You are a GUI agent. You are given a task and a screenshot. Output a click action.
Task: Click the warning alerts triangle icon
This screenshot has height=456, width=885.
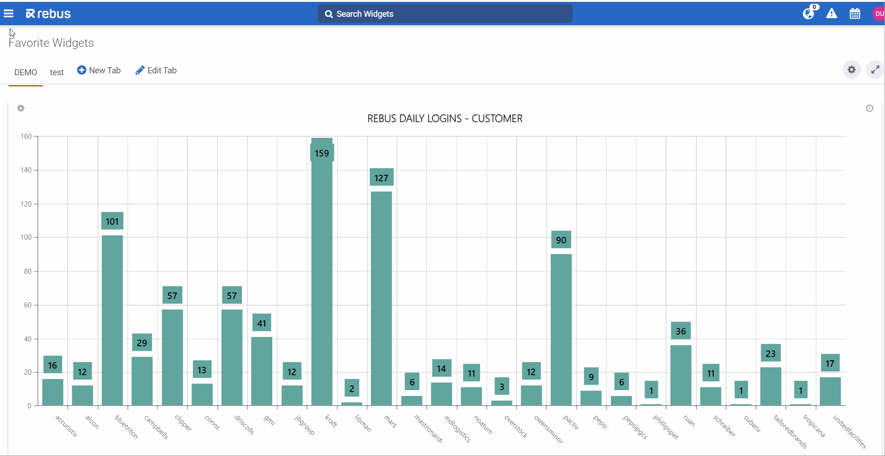(x=832, y=14)
